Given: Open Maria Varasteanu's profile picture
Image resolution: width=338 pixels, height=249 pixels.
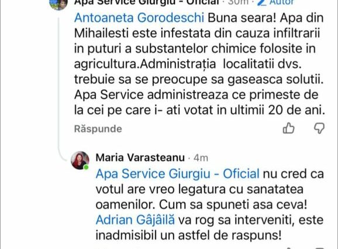Looking at the screenshot, I should (x=80, y=161).
